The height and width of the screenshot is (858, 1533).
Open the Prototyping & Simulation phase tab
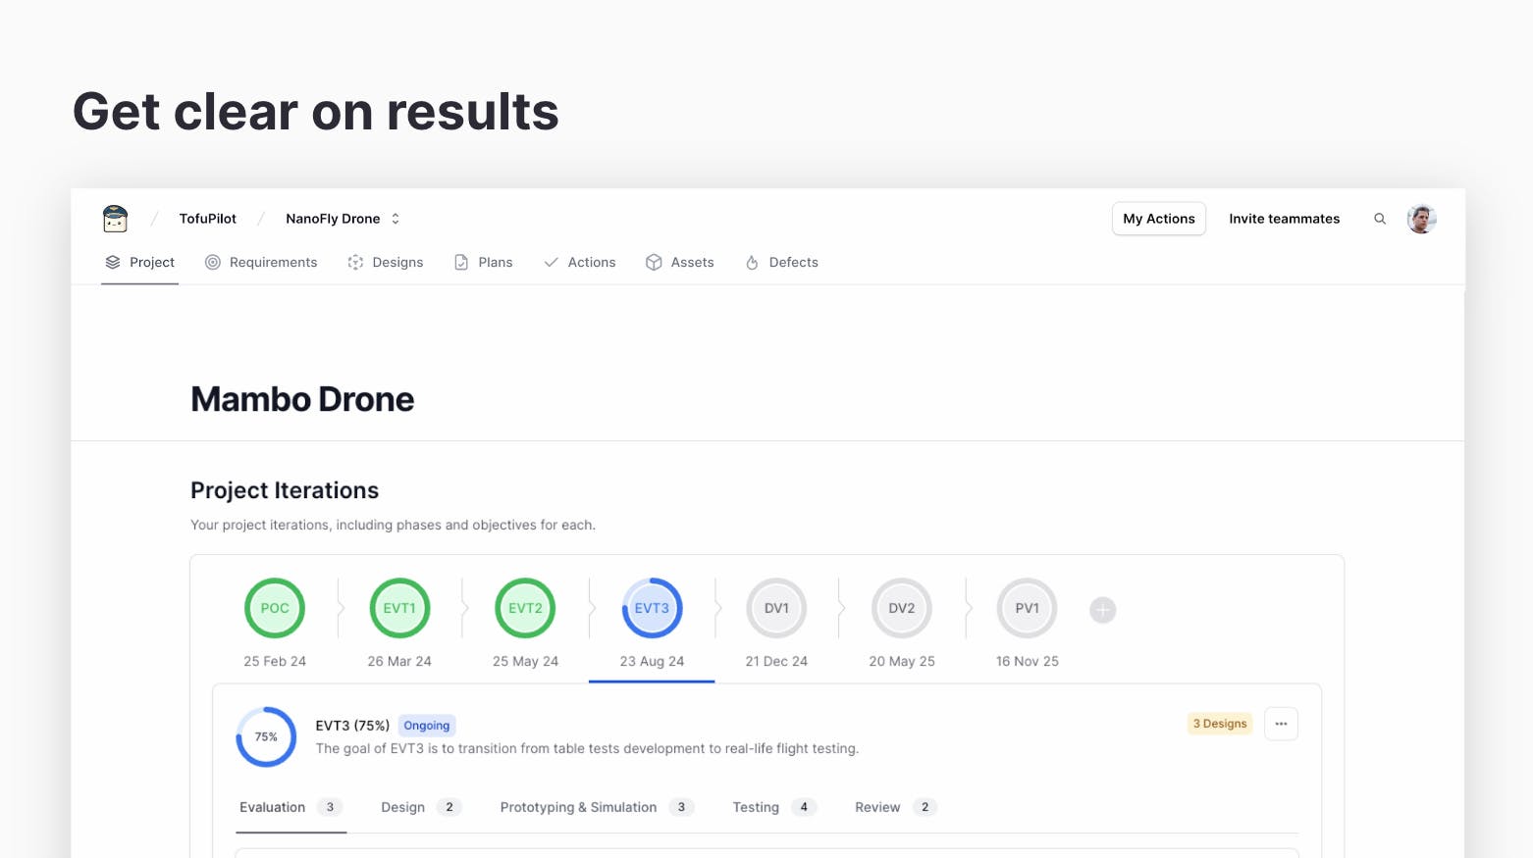point(597,807)
